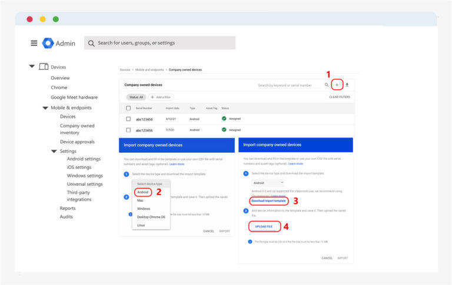Viewport: 452px width, 285px height.
Task: Open the Android device type dropdown
Action: coord(268,183)
